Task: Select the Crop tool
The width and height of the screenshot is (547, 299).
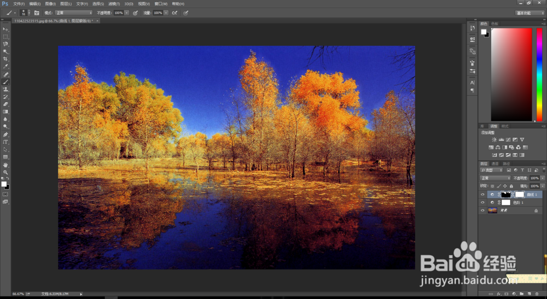Action: 5,59
